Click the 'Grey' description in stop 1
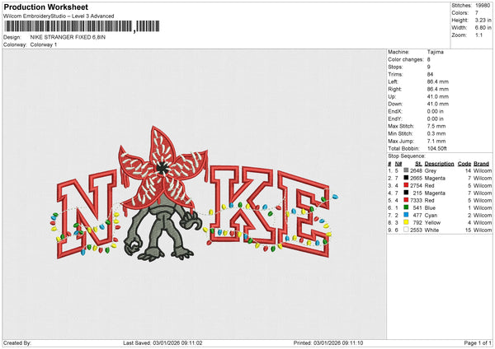The image size is (495, 349). (431, 170)
